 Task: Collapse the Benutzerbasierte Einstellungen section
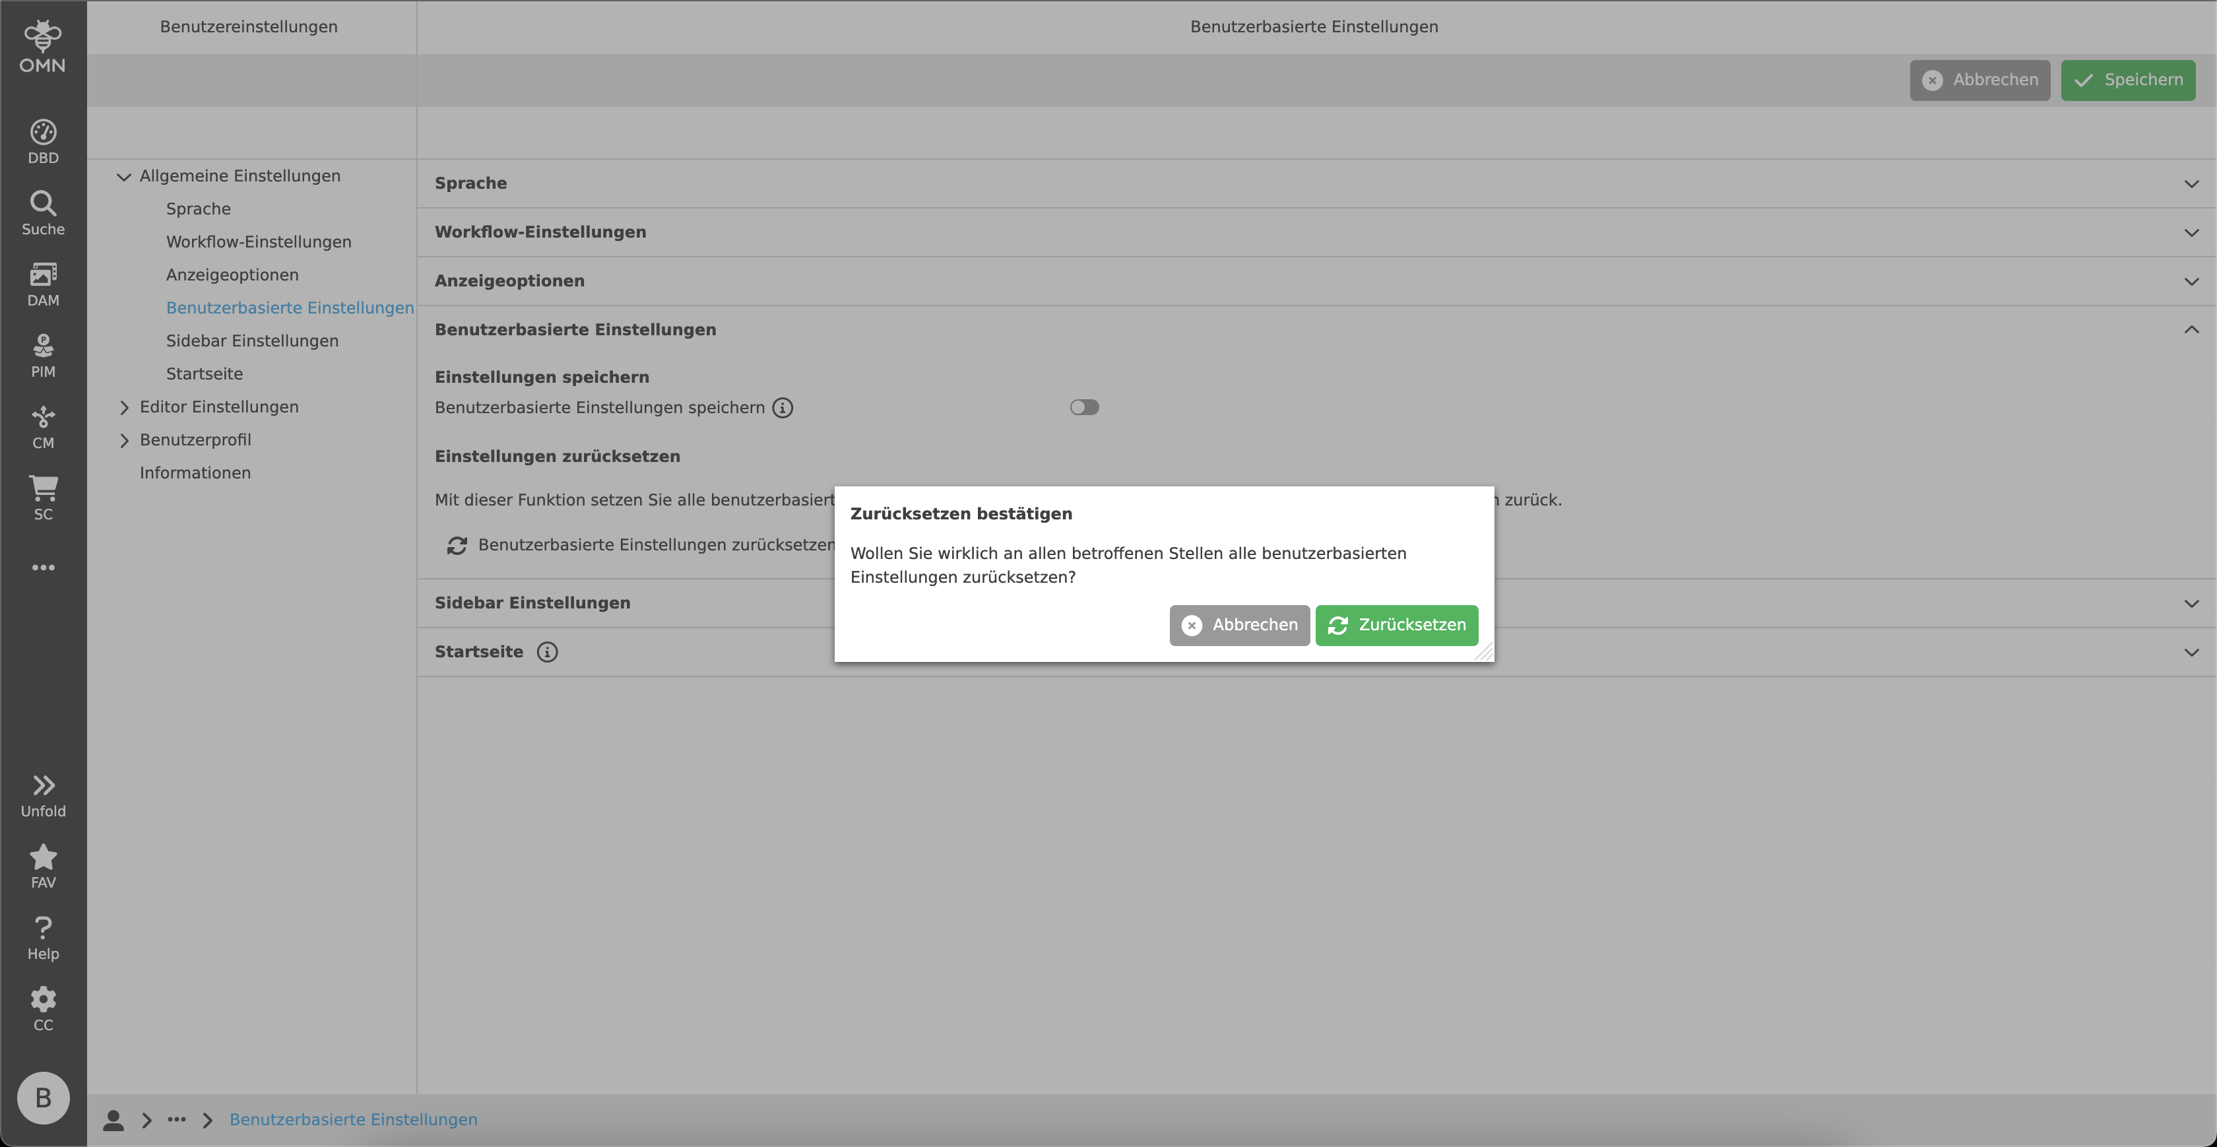pyautogui.click(x=2191, y=329)
